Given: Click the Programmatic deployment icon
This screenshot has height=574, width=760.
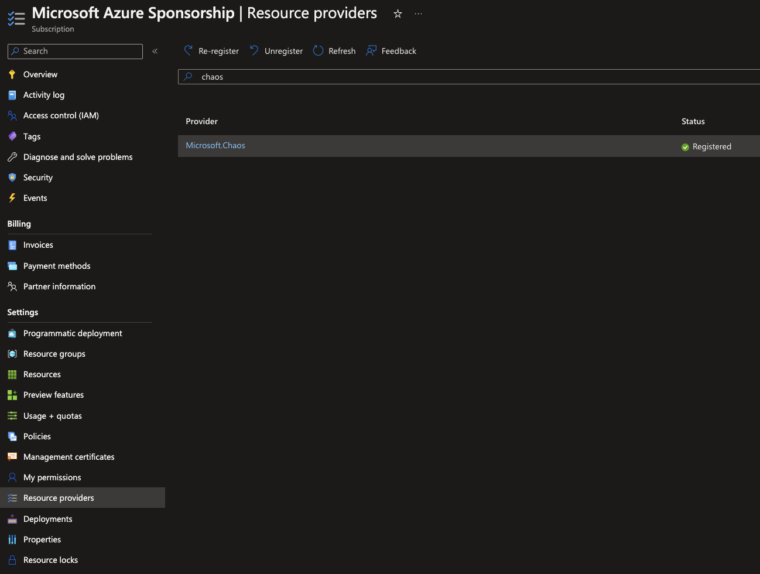Looking at the screenshot, I should coord(12,333).
